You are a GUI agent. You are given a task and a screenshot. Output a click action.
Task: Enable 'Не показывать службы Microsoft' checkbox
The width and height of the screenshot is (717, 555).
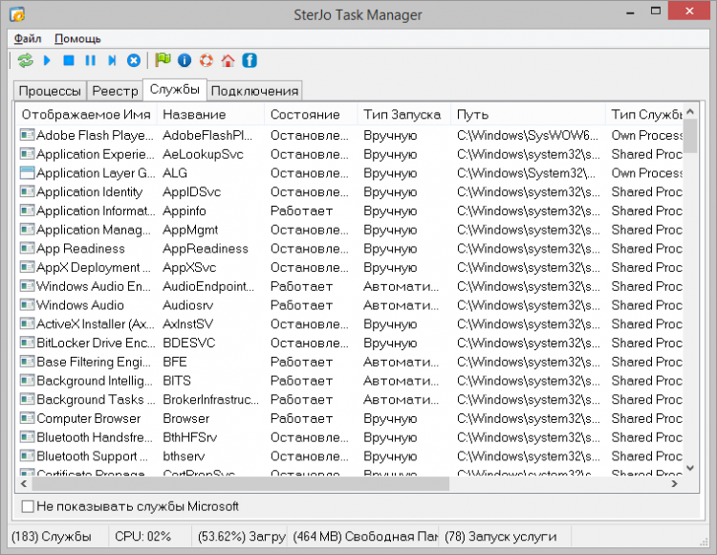tap(27, 506)
